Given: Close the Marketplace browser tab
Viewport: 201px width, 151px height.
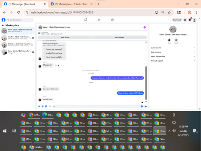Looking at the screenshot, I should coord(91,4).
